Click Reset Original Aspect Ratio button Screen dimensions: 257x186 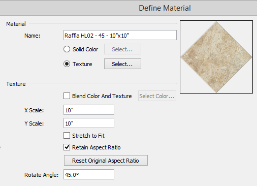tap(106, 161)
